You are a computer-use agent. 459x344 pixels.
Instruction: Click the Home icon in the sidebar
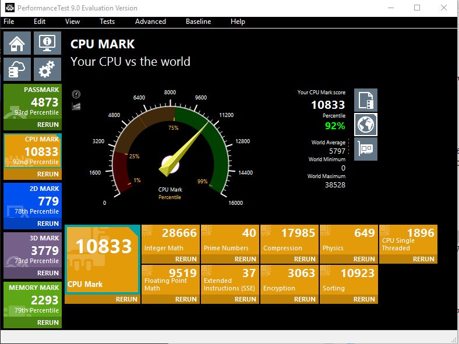(x=17, y=43)
